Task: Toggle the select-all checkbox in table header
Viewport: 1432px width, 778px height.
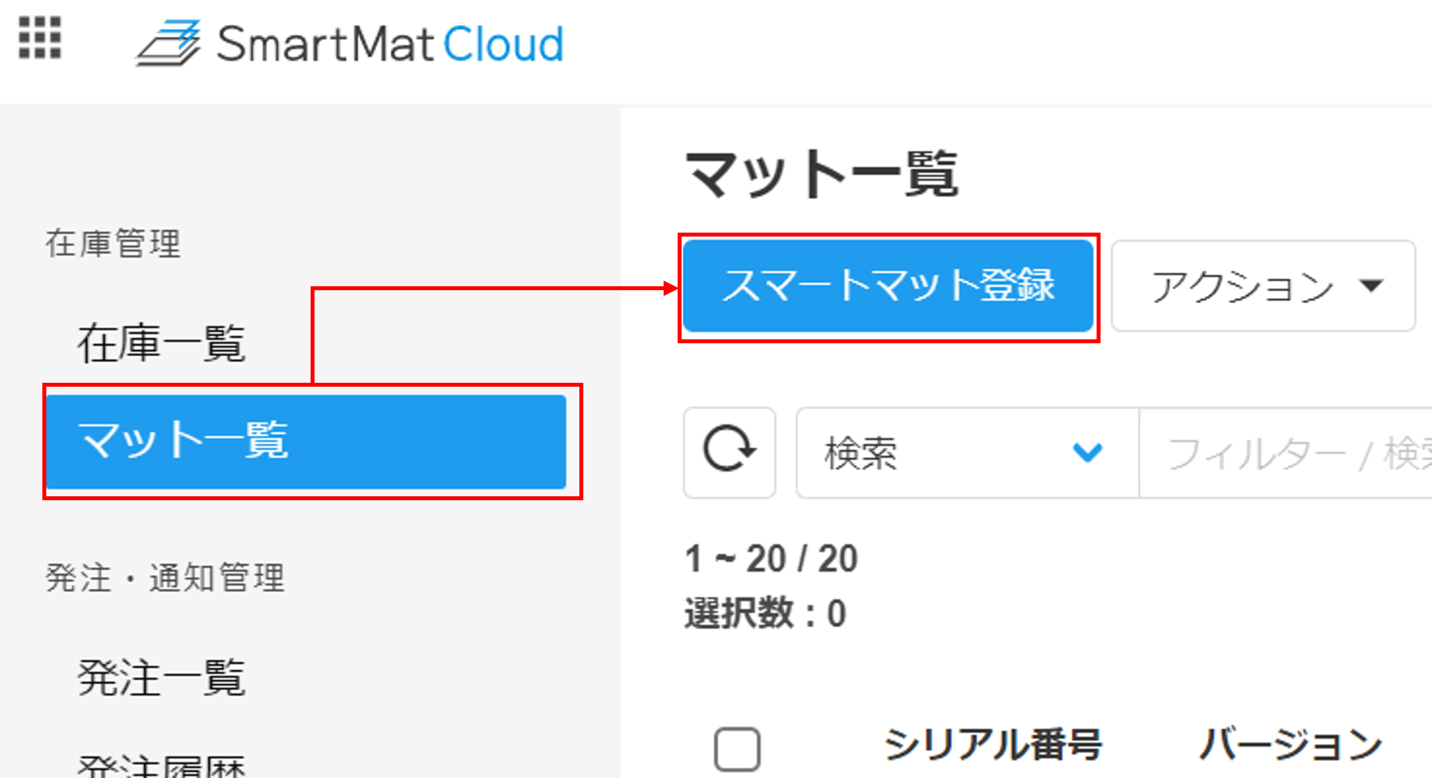Action: tap(737, 749)
